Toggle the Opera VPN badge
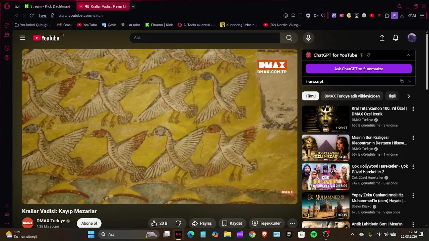 point(43,15)
